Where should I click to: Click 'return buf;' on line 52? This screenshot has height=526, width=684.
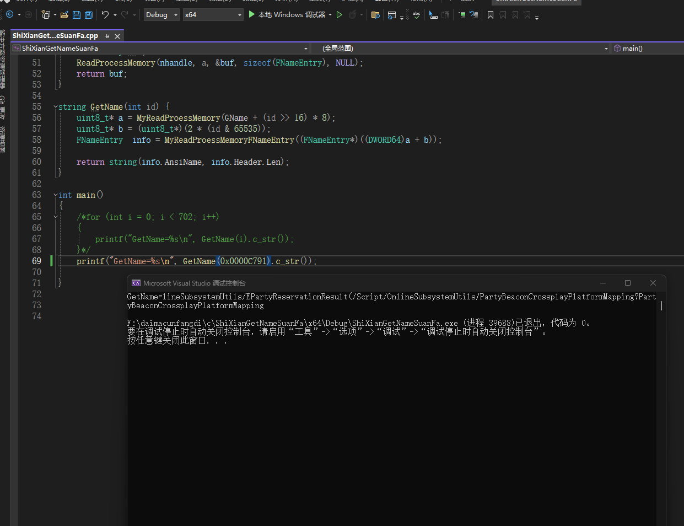coord(102,74)
